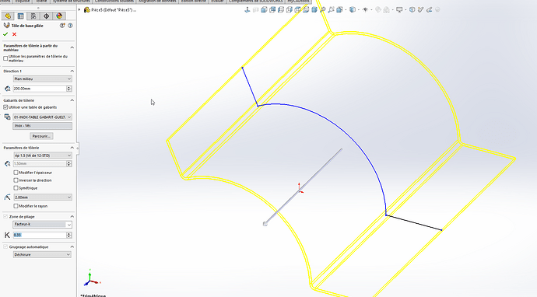Confirm with the green OK checkmark
Image resolution: width=537 pixels, height=297 pixels.
click(x=5, y=34)
